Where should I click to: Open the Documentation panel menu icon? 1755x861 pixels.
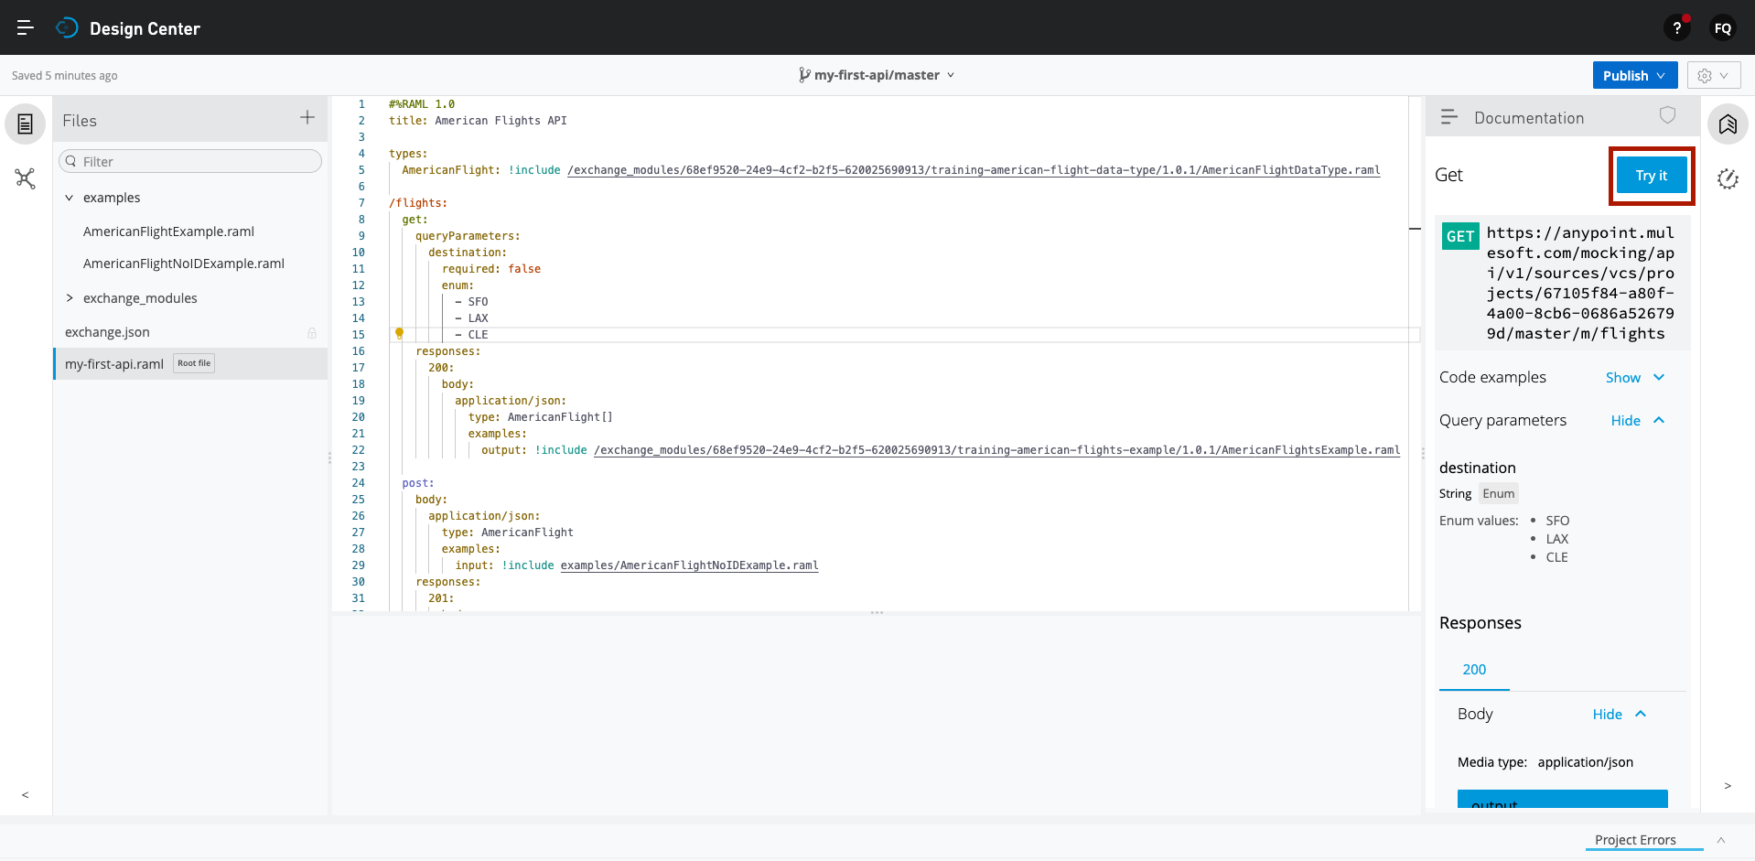point(1449,117)
